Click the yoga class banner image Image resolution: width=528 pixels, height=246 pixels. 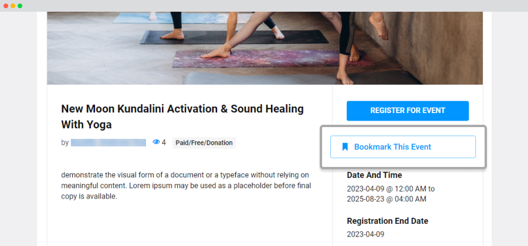tap(265, 48)
